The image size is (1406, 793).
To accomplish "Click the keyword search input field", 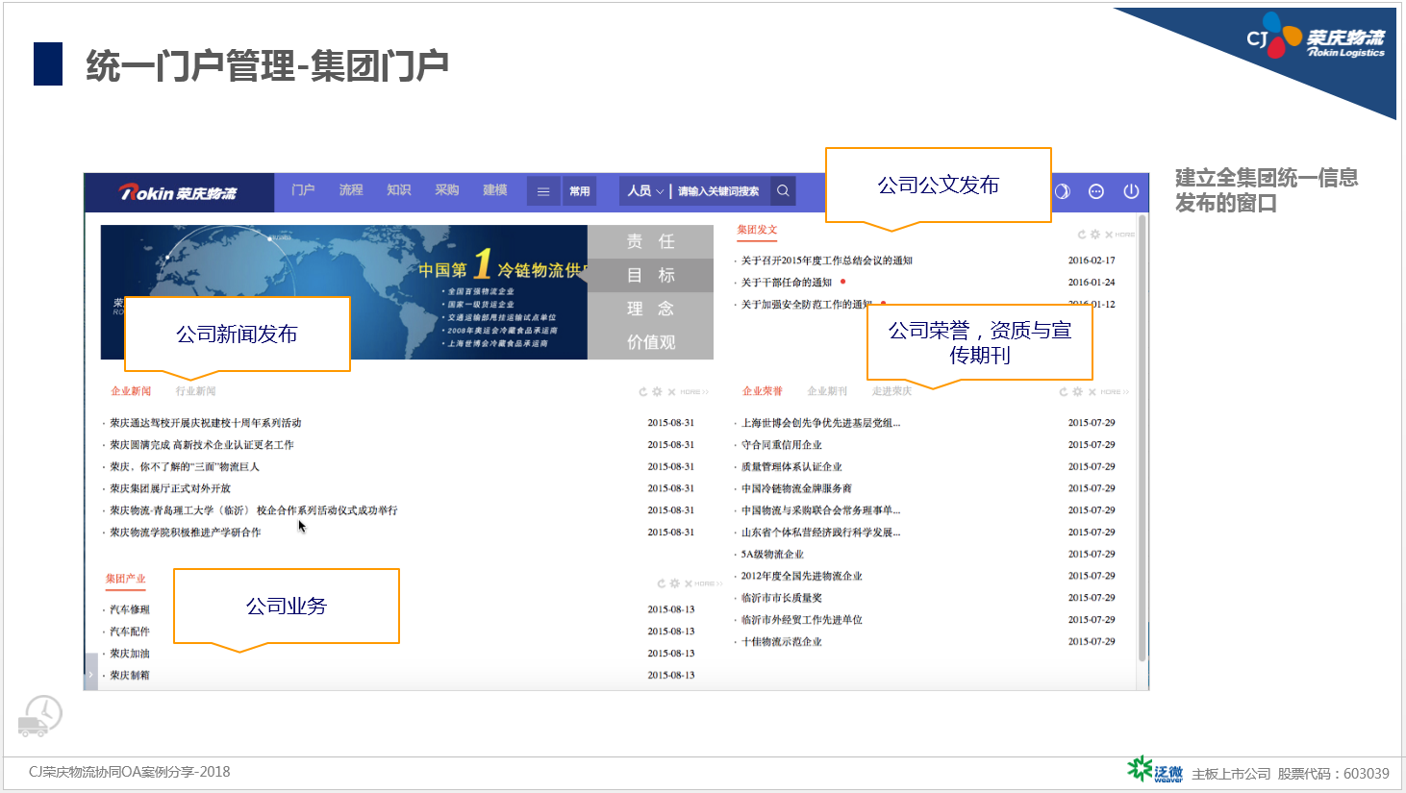I will coord(720,191).
